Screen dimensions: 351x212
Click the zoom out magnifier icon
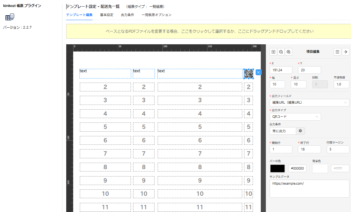(281, 52)
